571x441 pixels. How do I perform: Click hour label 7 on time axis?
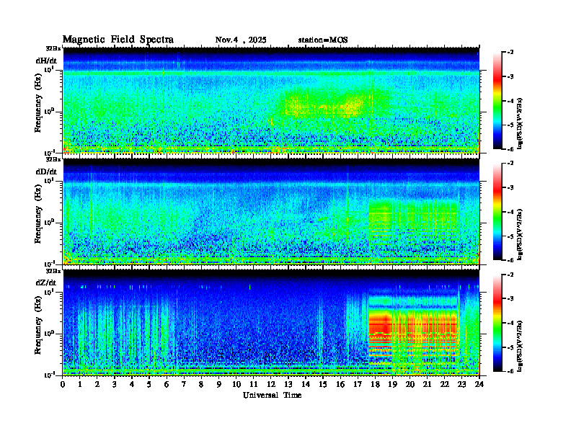tap(185, 384)
